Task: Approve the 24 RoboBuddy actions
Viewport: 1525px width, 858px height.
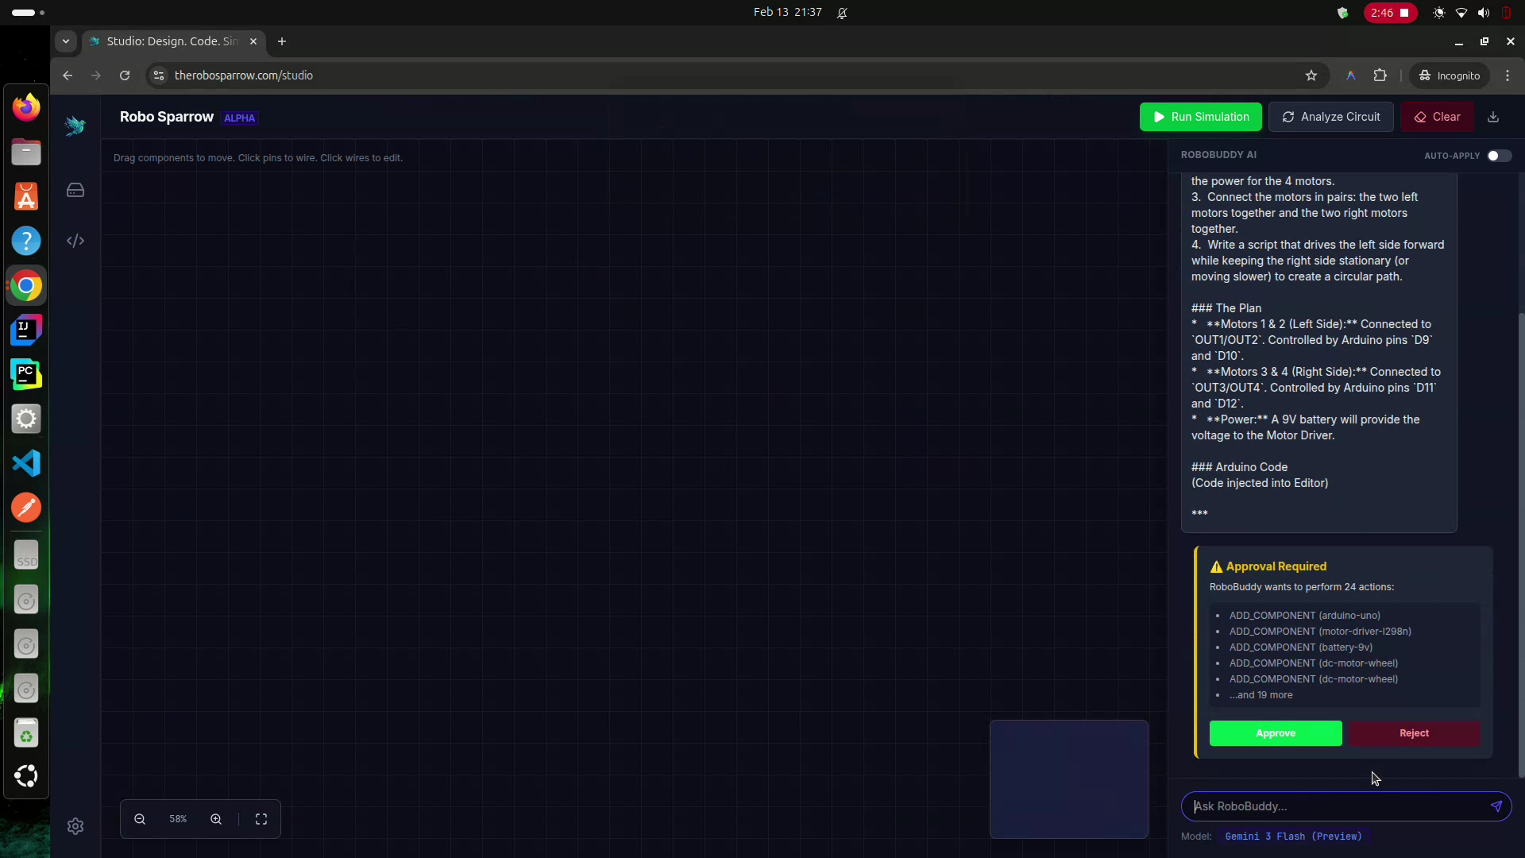Action: pos(1276,733)
